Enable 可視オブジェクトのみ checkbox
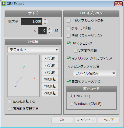 69,21
